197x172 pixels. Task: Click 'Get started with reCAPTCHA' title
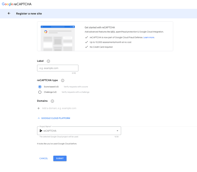100,27
